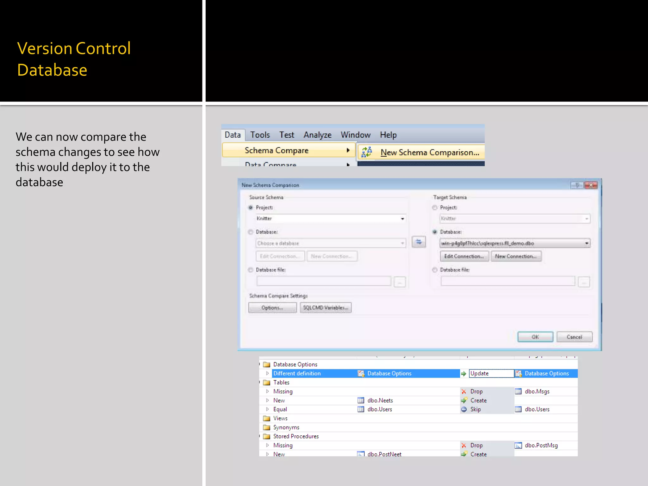The height and width of the screenshot is (486, 648).
Task: Click the Create icon for dbo.PostNeet
Action: (464, 454)
